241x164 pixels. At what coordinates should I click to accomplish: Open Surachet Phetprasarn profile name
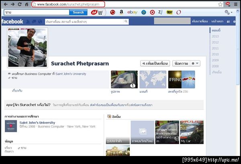[80, 63]
